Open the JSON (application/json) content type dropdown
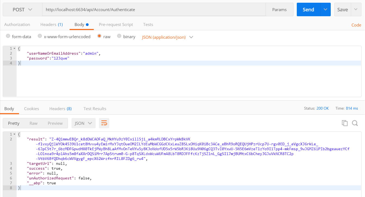 click(x=167, y=37)
